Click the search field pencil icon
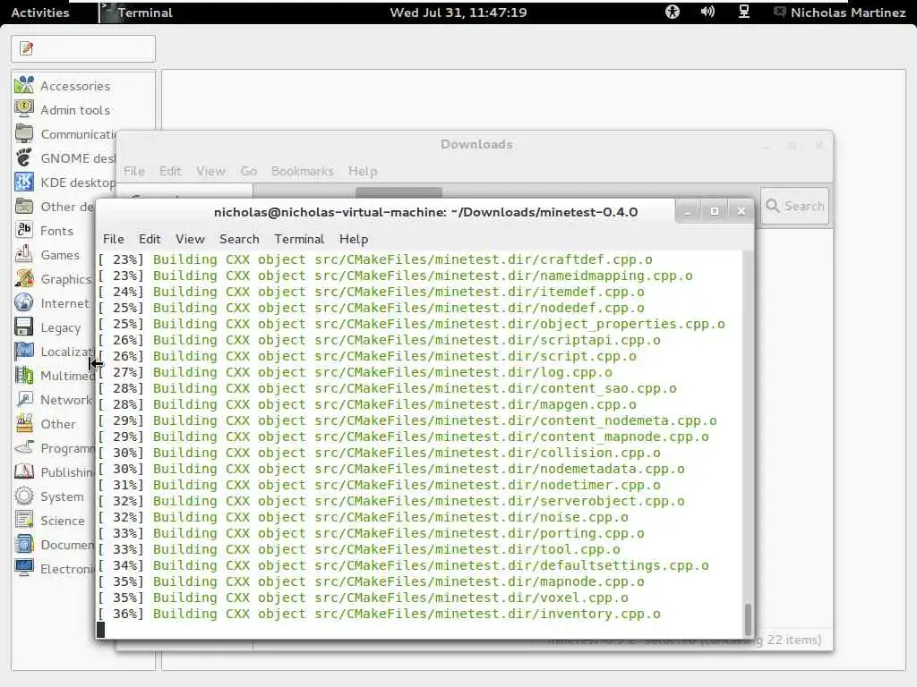 [26, 48]
